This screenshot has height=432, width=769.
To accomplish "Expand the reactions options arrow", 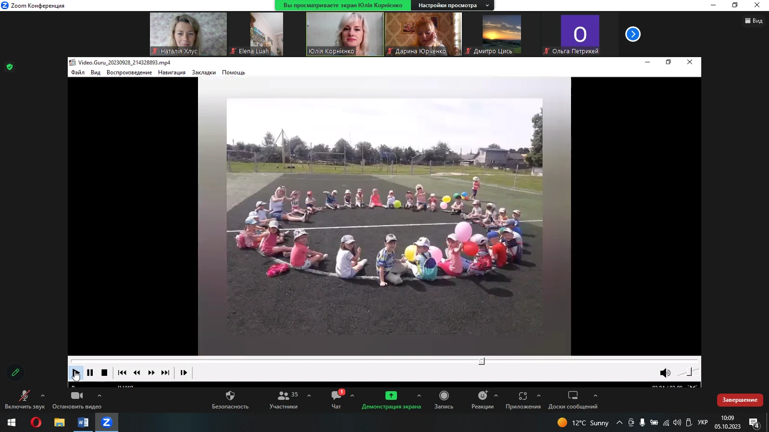I will [x=496, y=396].
